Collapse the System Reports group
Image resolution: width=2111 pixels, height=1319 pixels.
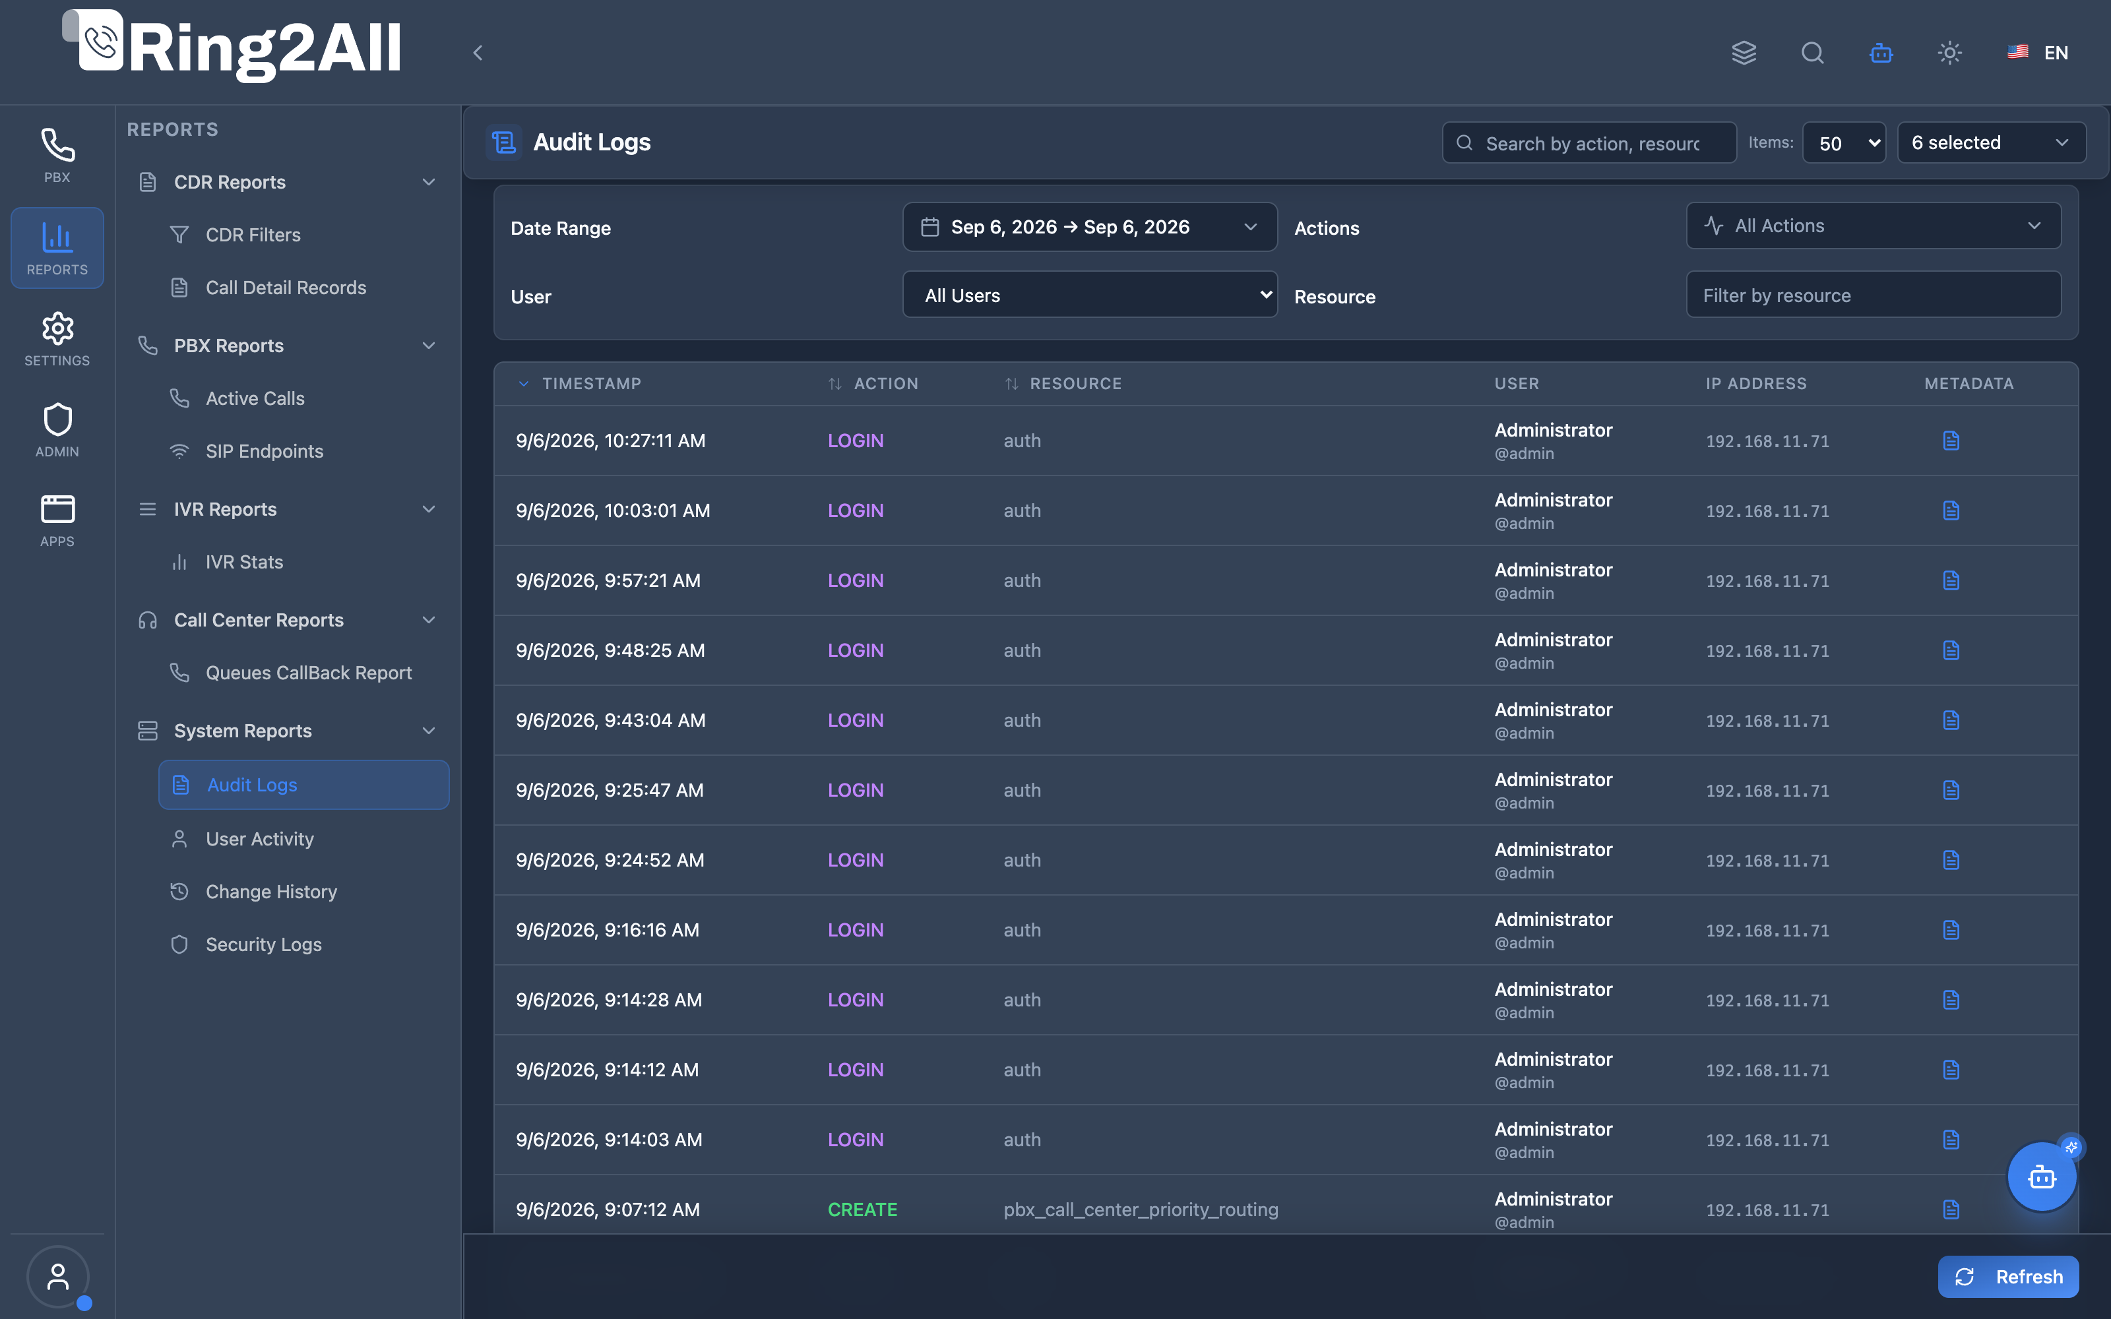pyautogui.click(x=288, y=731)
